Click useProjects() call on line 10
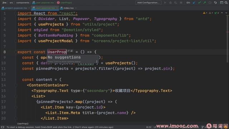Viewport: 229px width, 129px height. (120, 63)
